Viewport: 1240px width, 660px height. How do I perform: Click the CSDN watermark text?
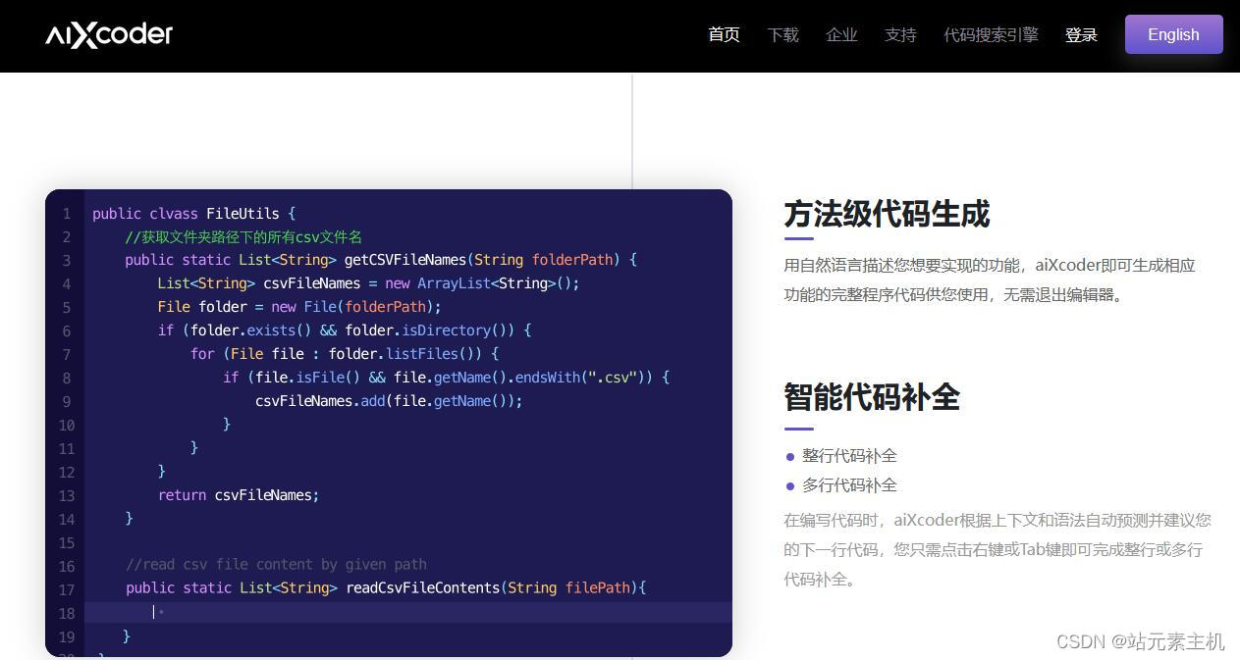[1139, 642]
